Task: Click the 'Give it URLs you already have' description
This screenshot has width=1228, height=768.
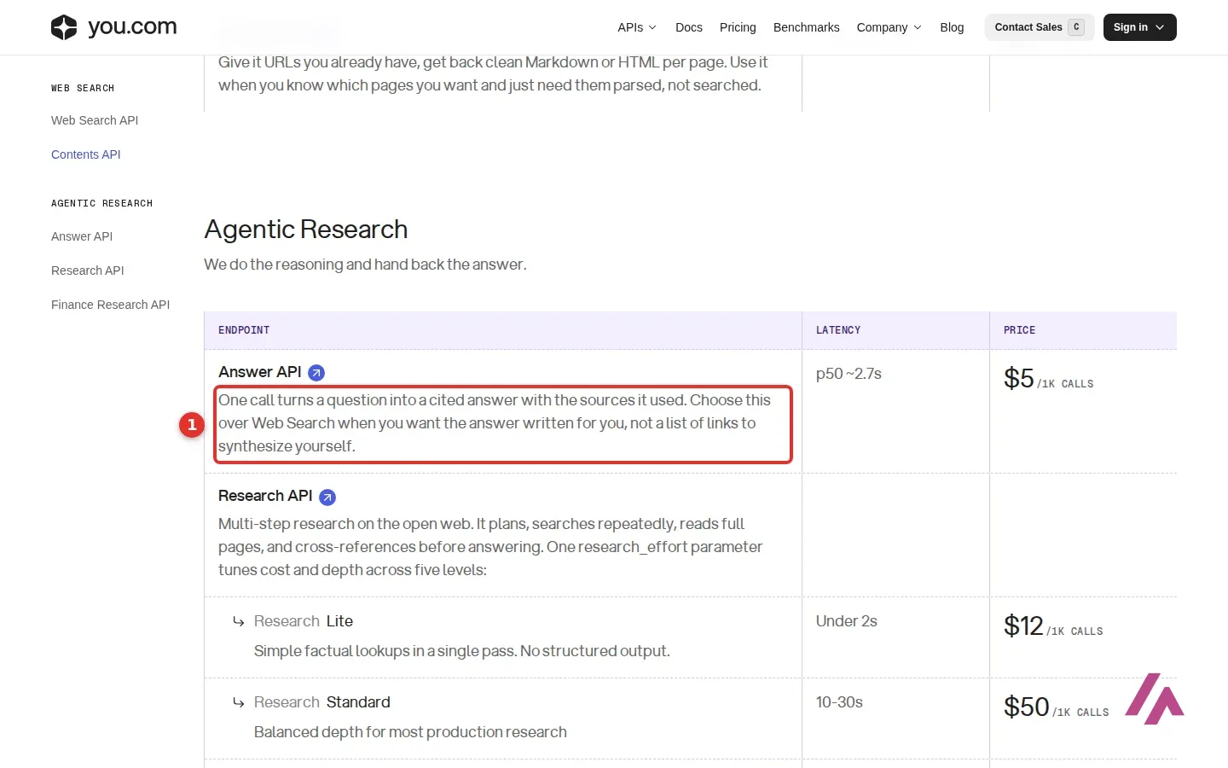Action: 493,73
